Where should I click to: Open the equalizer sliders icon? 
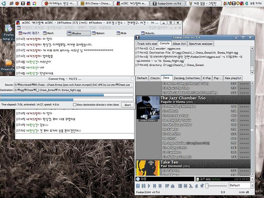(x=186, y=186)
